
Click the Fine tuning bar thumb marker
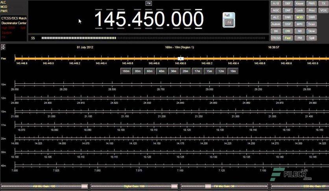pyautogui.click(x=181, y=58)
